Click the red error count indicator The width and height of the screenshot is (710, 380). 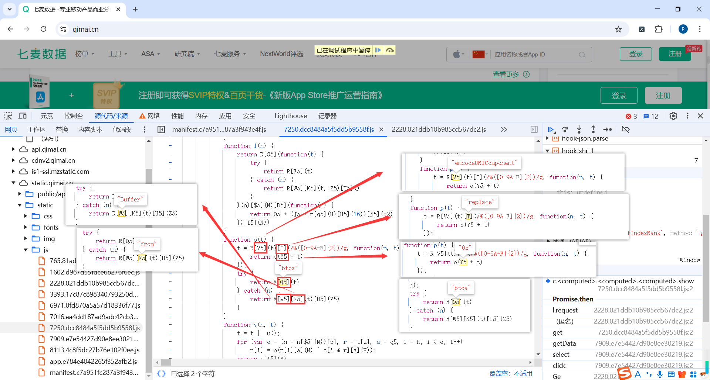[x=631, y=116]
